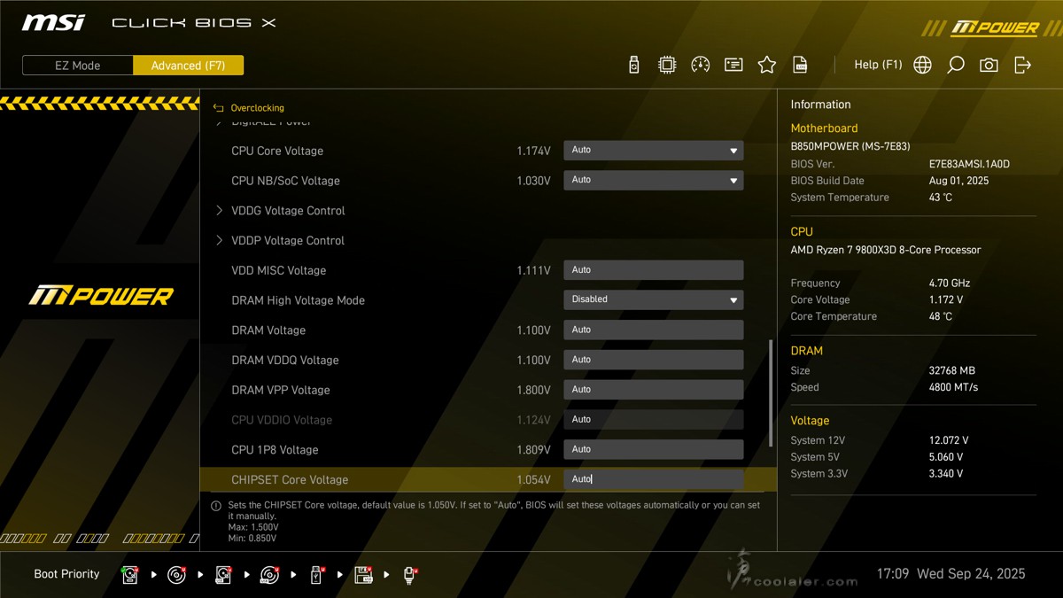
Task: Click the 32768 MB DRAM size value
Action: click(x=951, y=370)
